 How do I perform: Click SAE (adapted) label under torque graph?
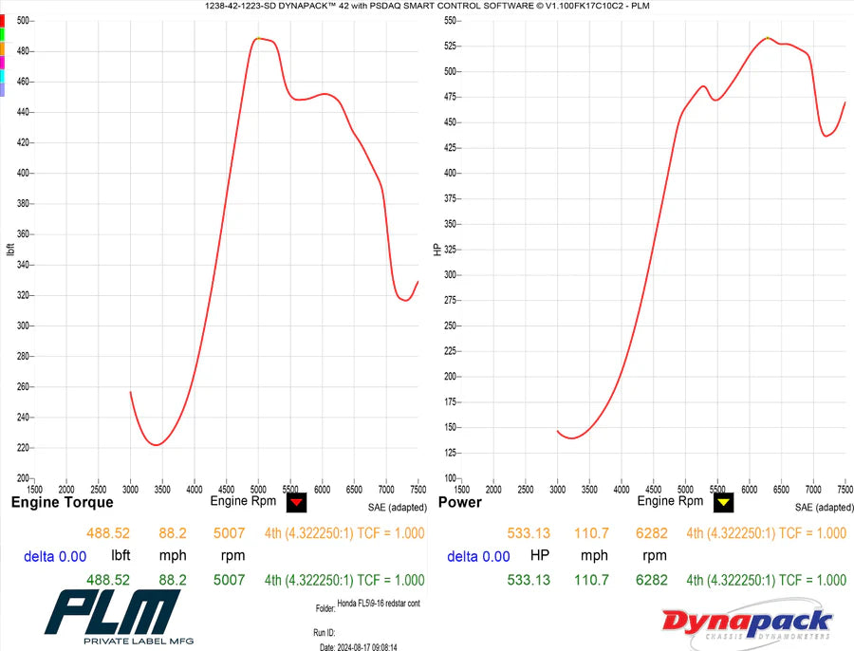click(x=398, y=508)
